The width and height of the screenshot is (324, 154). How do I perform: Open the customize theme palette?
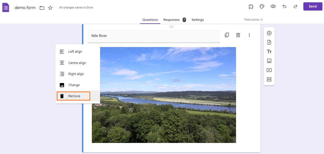(262, 7)
